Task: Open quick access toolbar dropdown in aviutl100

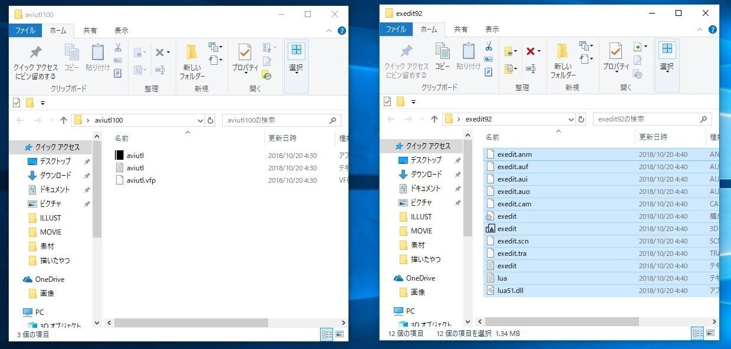Action: point(43,103)
